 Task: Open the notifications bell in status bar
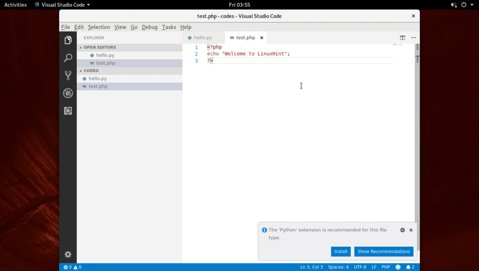point(410,267)
